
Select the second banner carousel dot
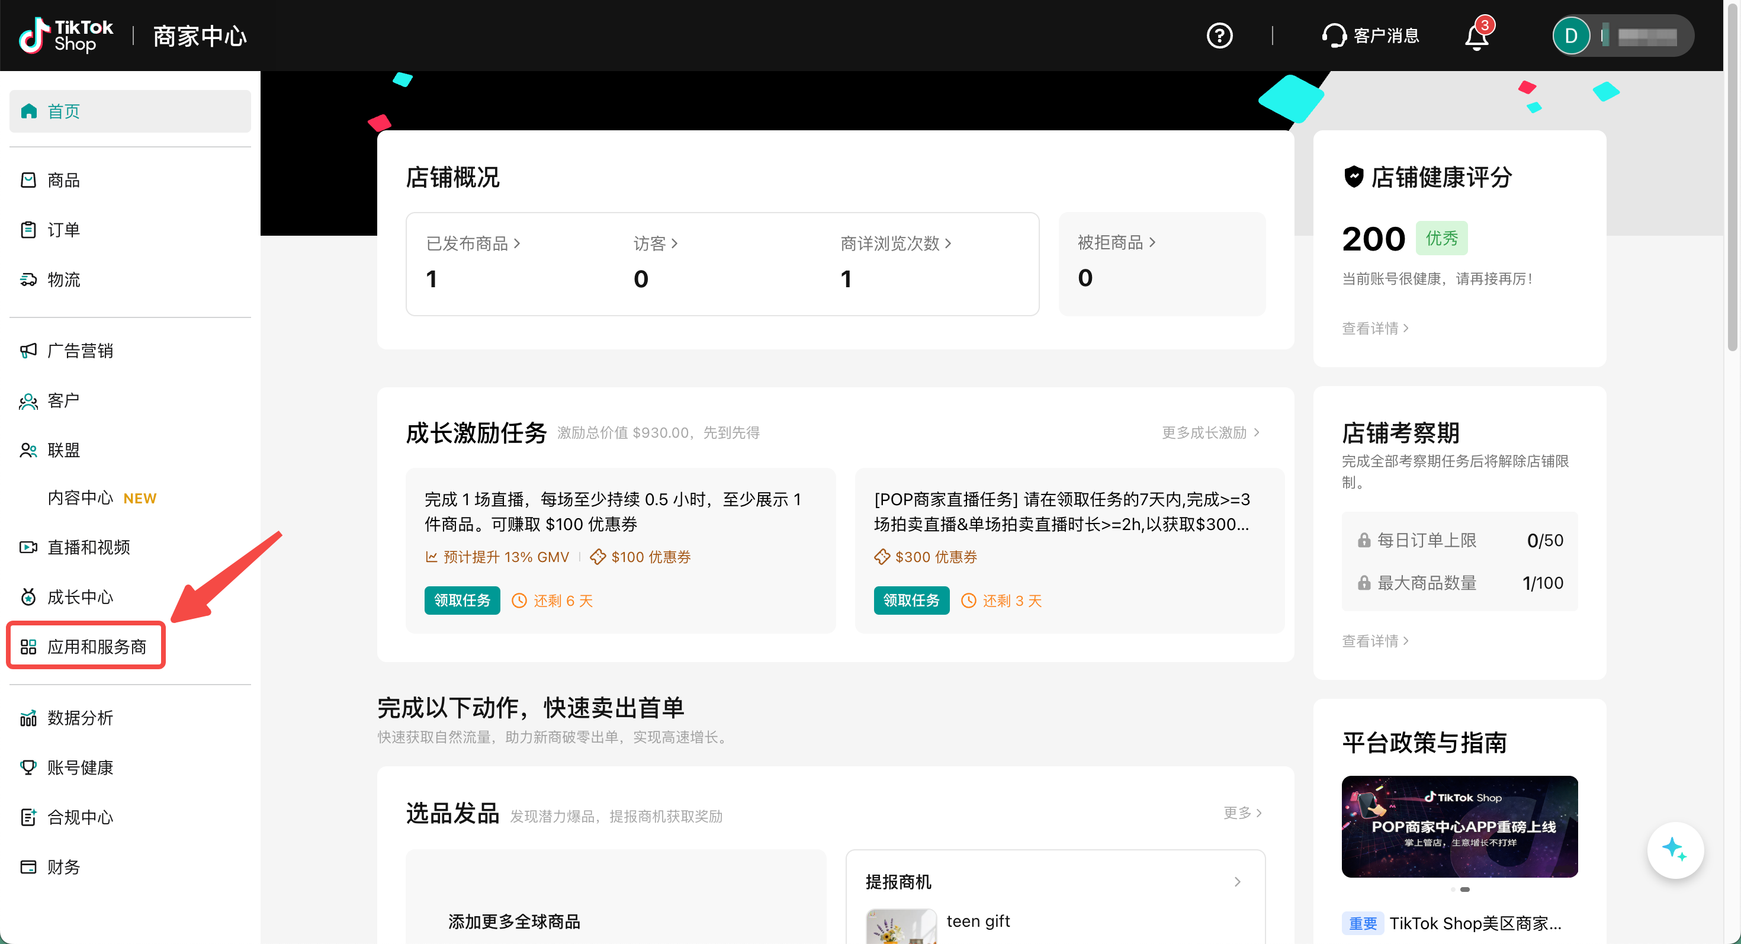1464,890
